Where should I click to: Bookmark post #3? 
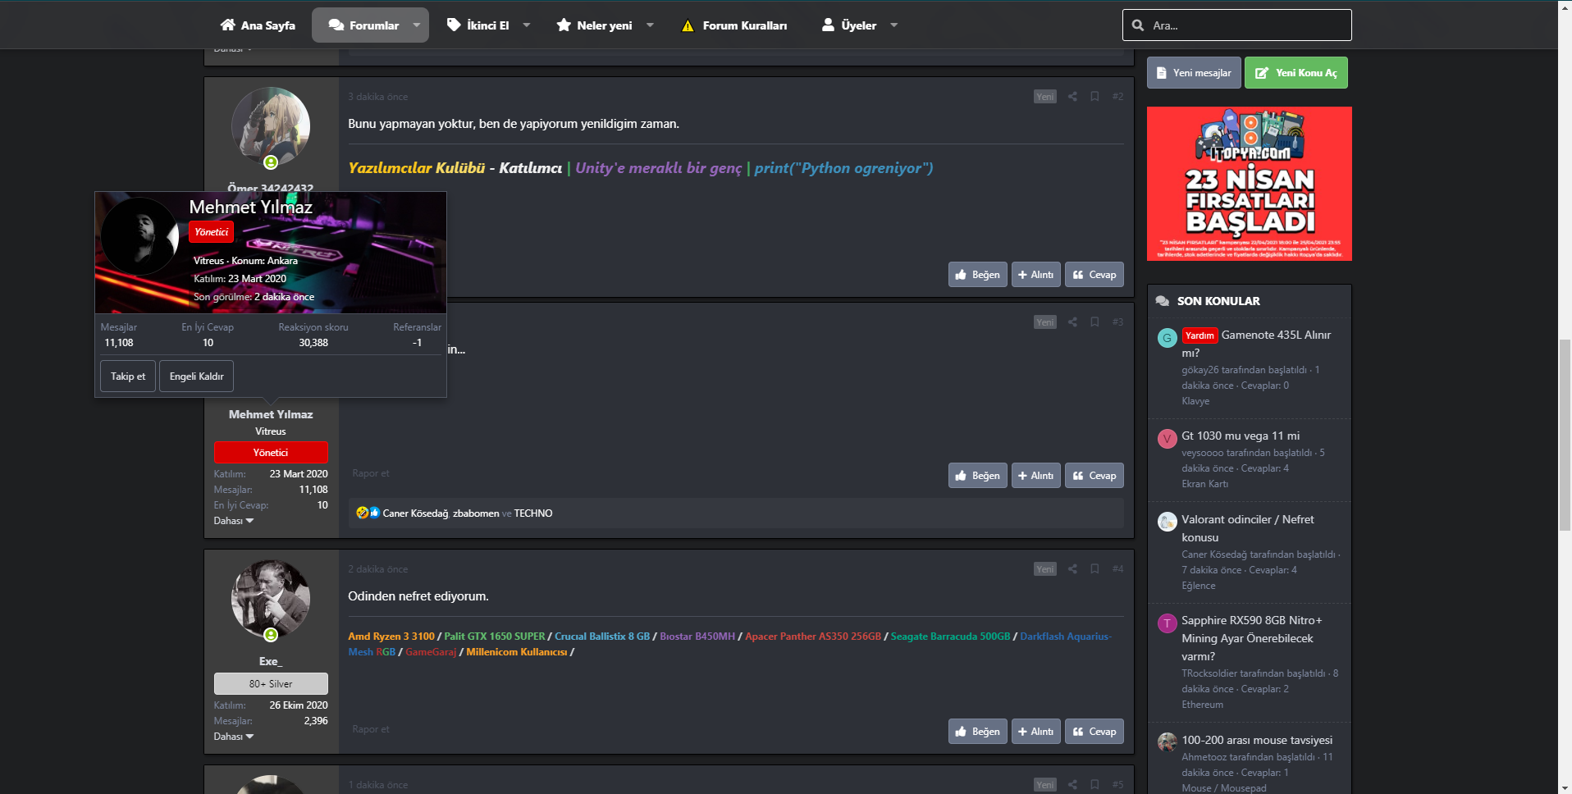point(1094,322)
